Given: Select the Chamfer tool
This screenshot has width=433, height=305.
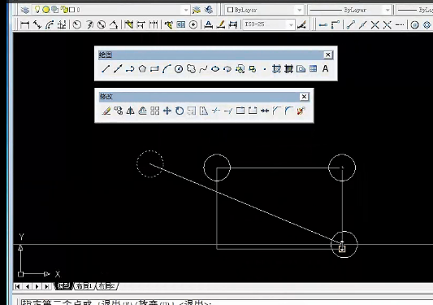Looking at the screenshot, I should click(277, 111).
